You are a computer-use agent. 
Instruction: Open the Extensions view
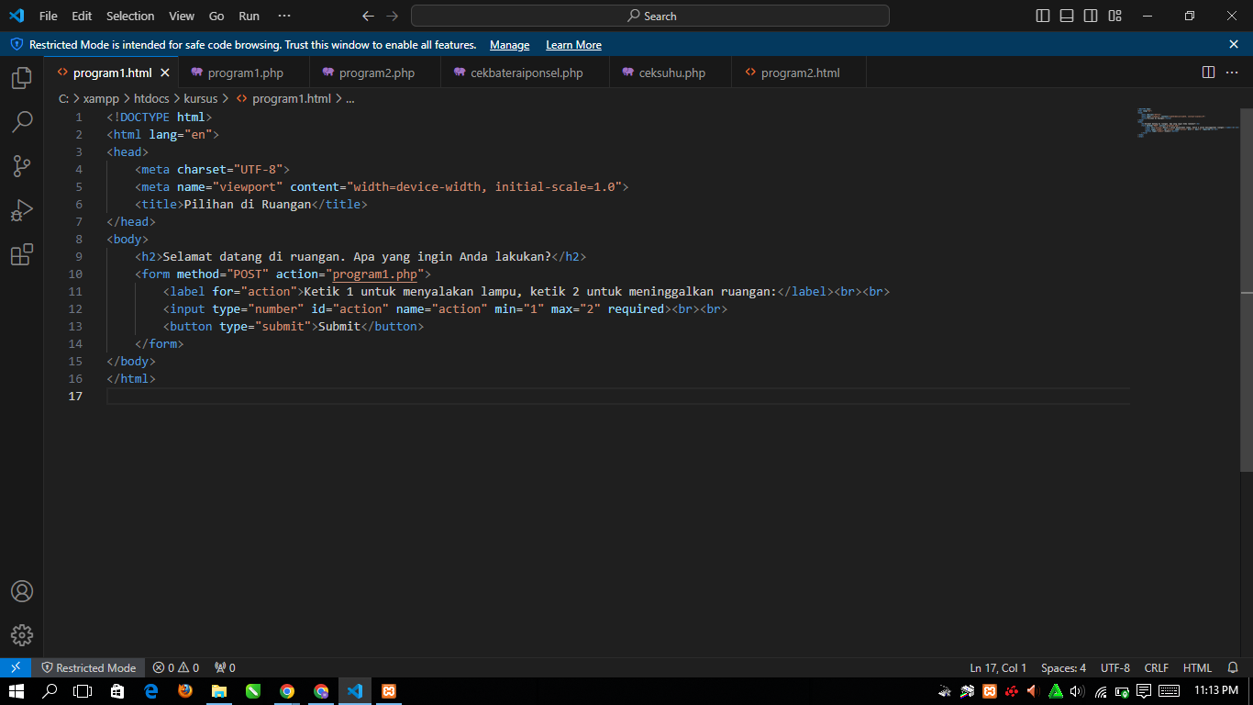click(22, 254)
